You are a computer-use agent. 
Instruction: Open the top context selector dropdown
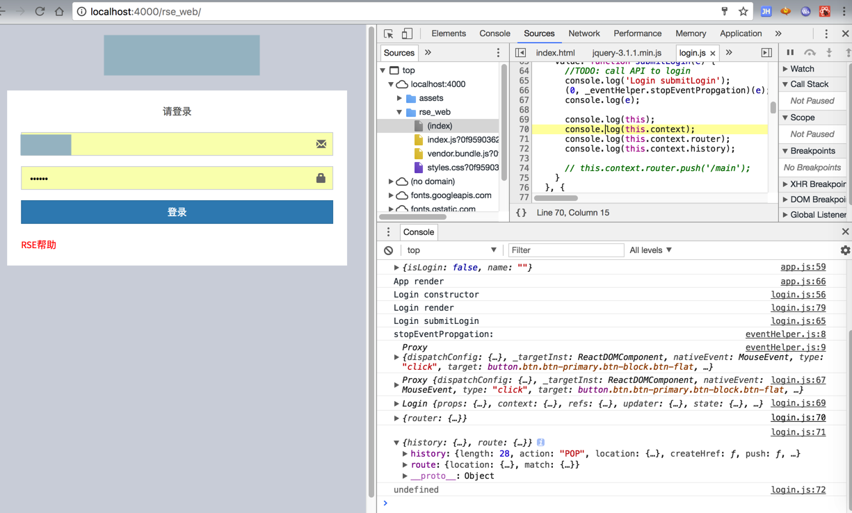click(x=451, y=250)
